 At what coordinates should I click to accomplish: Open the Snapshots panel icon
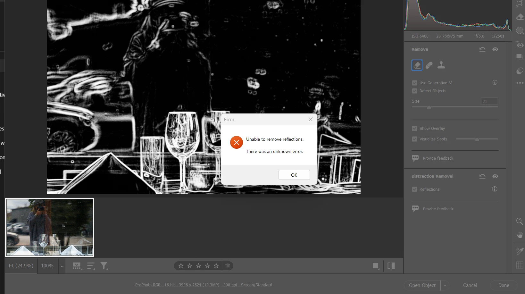520,57
